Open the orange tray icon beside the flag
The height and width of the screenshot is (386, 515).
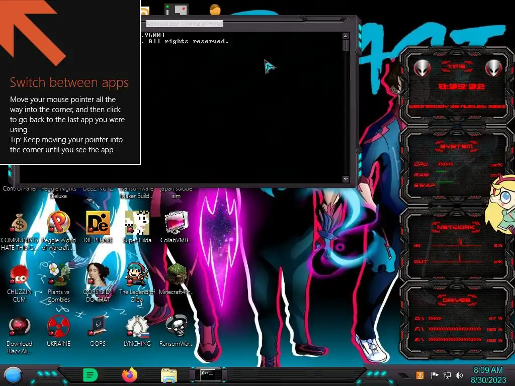click(x=420, y=375)
